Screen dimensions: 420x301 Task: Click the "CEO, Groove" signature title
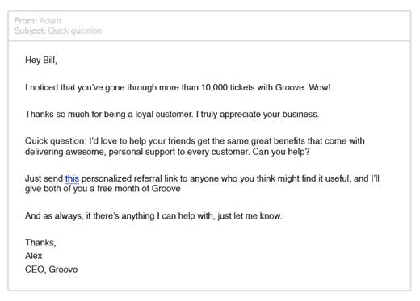coord(52,270)
